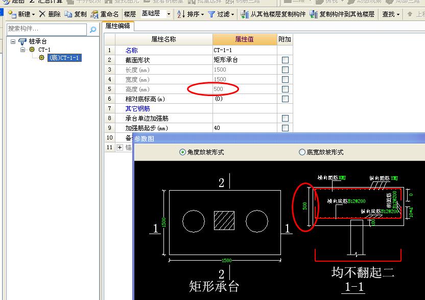Click 纵向底筋 B12@200 label in diagram
This screenshot has width=425, height=300.
click(380, 211)
